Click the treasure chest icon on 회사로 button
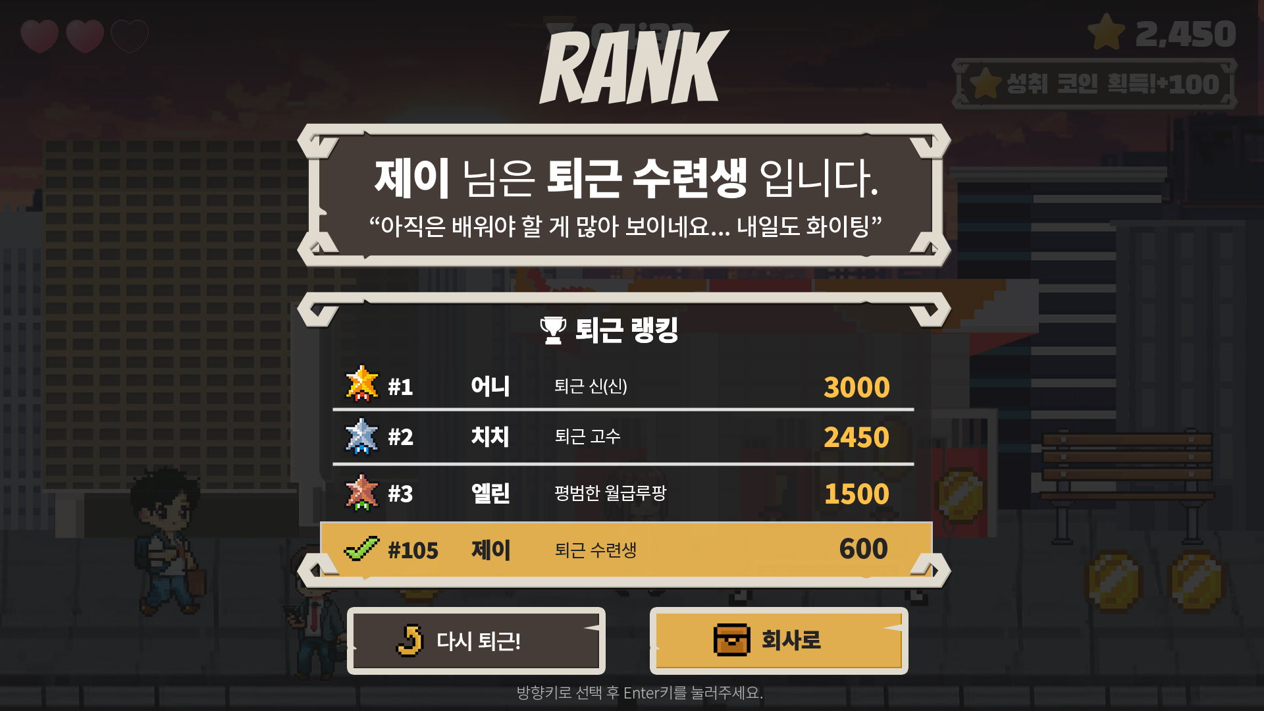1264x711 pixels. pyautogui.click(x=731, y=640)
